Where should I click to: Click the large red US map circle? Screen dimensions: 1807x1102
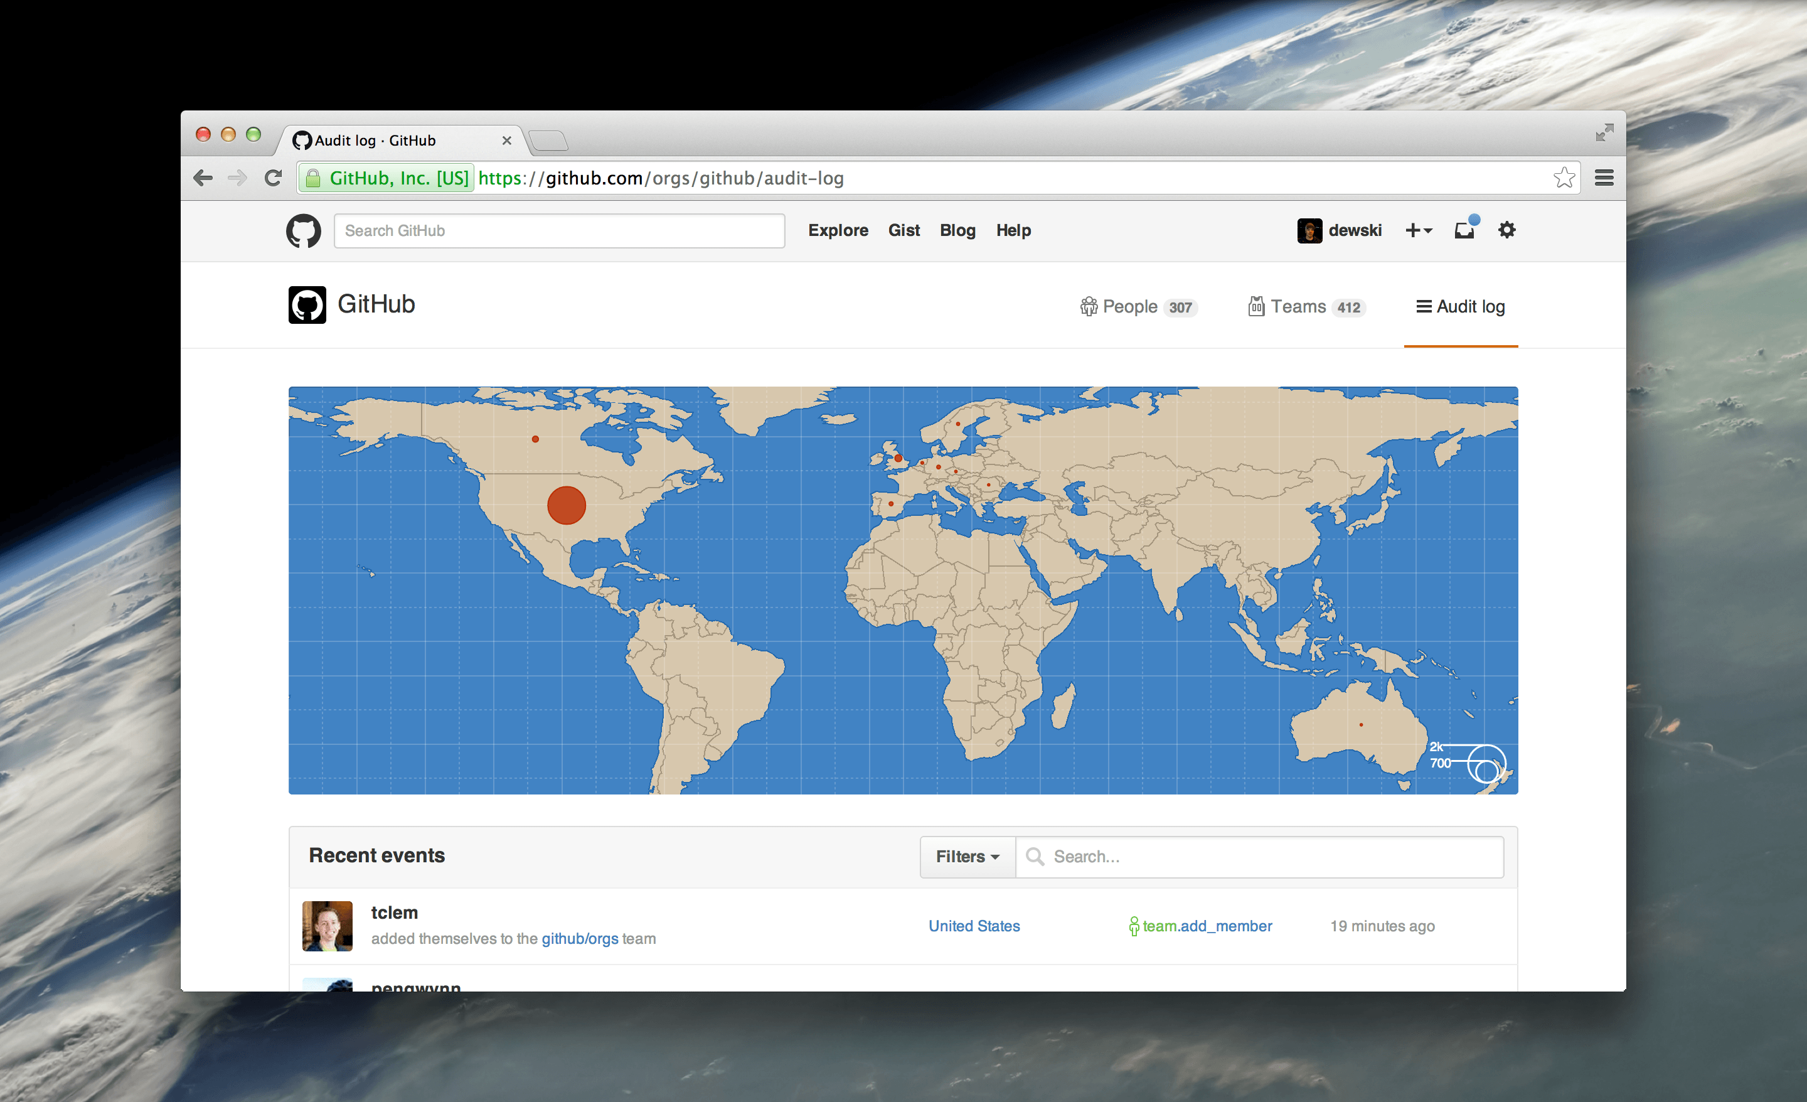[x=566, y=505]
